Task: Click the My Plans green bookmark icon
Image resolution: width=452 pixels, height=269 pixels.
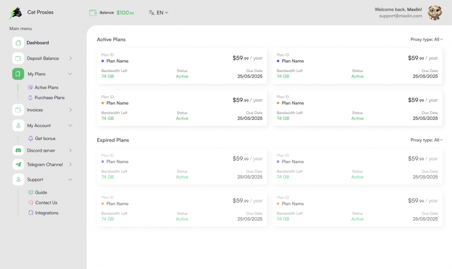Action: point(18,74)
